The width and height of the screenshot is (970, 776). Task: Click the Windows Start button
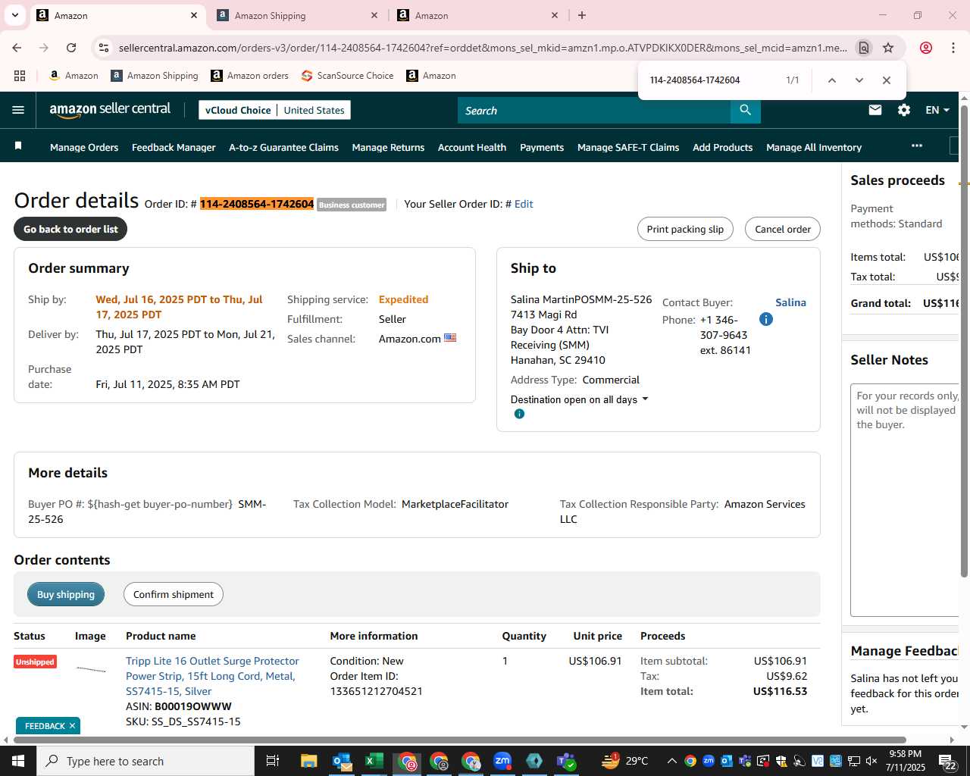tap(18, 761)
